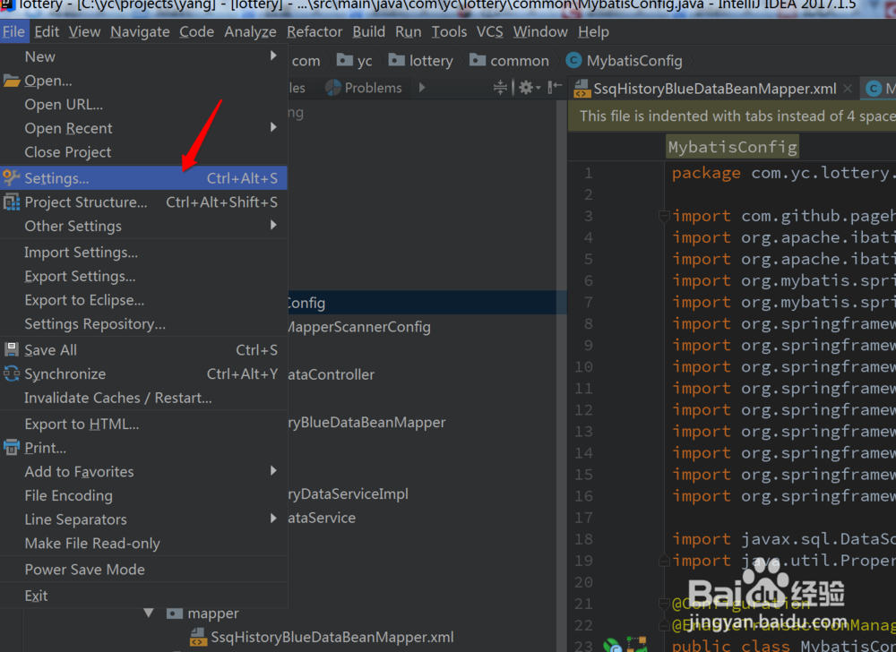Select the Synchronize icon in the File menu
The width and height of the screenshot is (896, 652).
click(12, 373)
